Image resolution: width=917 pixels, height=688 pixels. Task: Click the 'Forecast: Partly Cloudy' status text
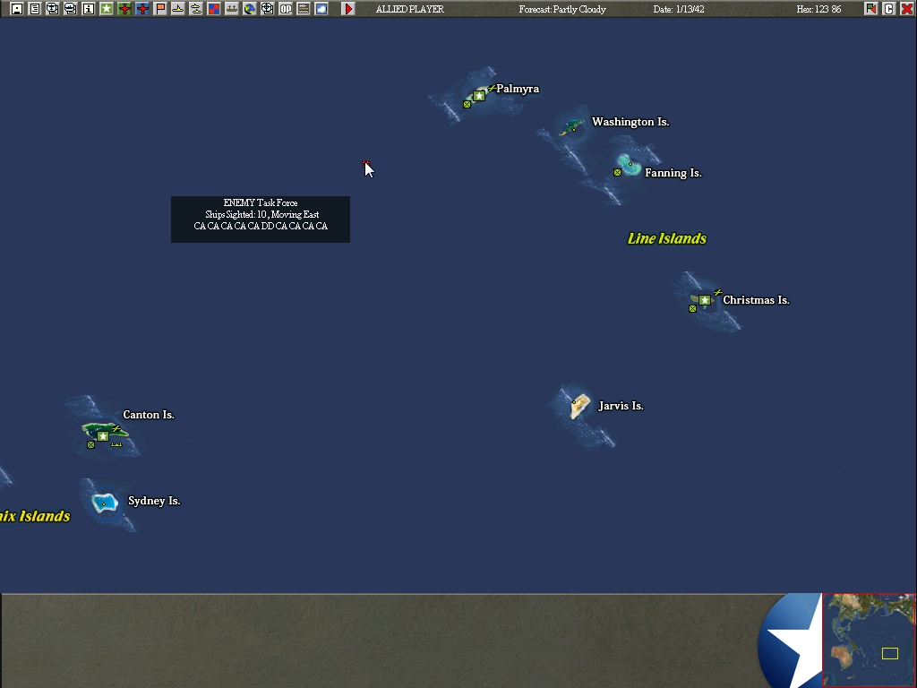(562, 9)
